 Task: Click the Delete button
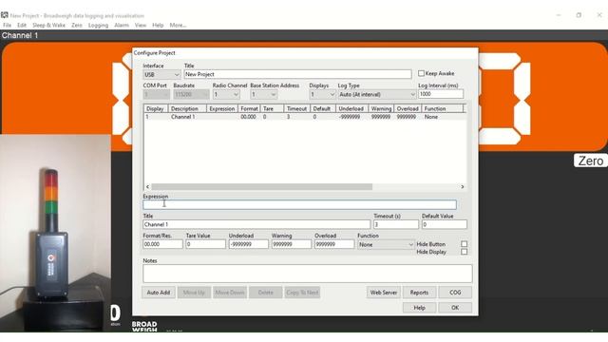pyautogui.click(x=266, y=293)
